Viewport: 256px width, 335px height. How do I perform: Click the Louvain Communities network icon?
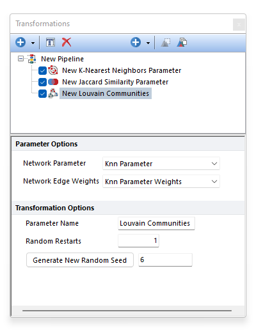53,93
